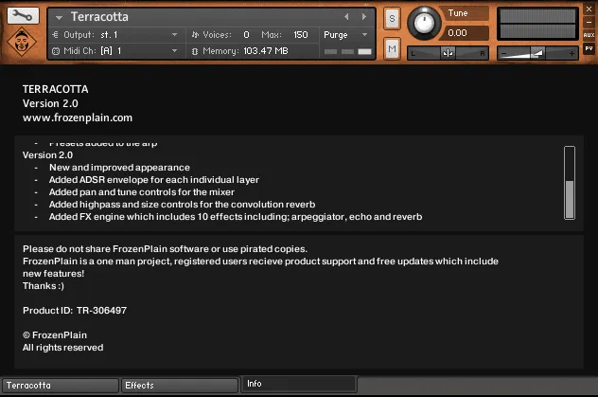Minimize the instrument view with minus button
The height and width of the screenshot is (397, 598).
[x=589, y=22]
